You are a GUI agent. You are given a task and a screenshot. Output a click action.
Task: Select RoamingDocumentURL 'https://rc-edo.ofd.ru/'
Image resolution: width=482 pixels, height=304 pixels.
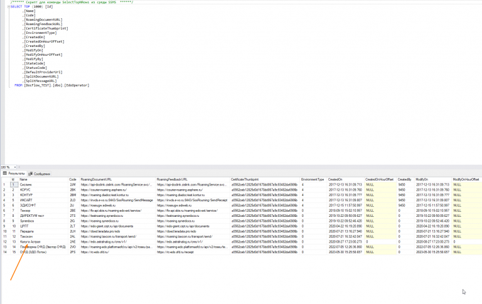point(117,252)
